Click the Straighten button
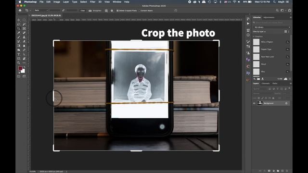Viewport: 308px width, 173px height. (95, 11)
